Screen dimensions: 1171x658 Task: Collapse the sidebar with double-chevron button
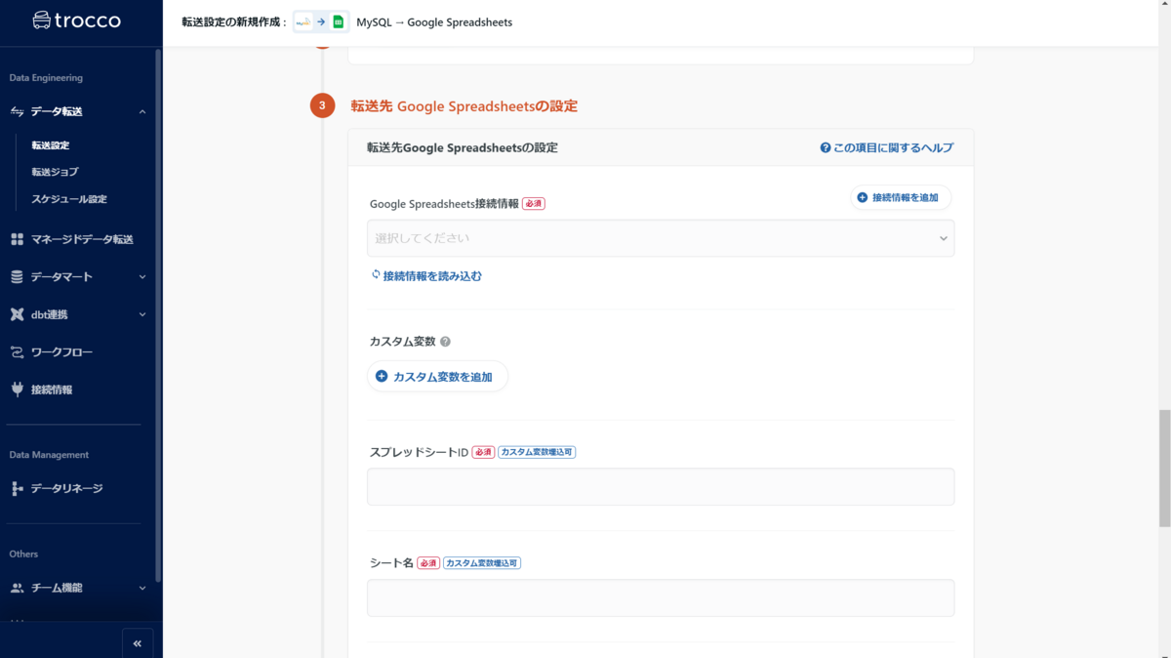point(138,643)
